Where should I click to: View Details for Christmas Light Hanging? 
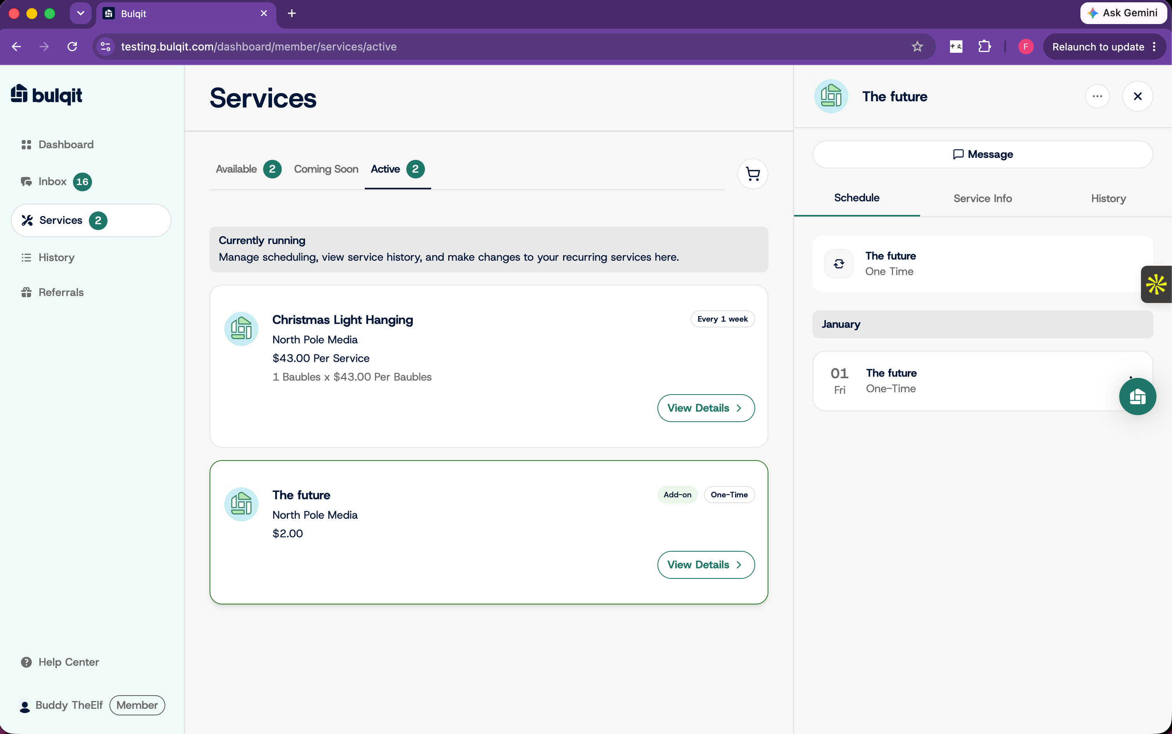[706, 408]
